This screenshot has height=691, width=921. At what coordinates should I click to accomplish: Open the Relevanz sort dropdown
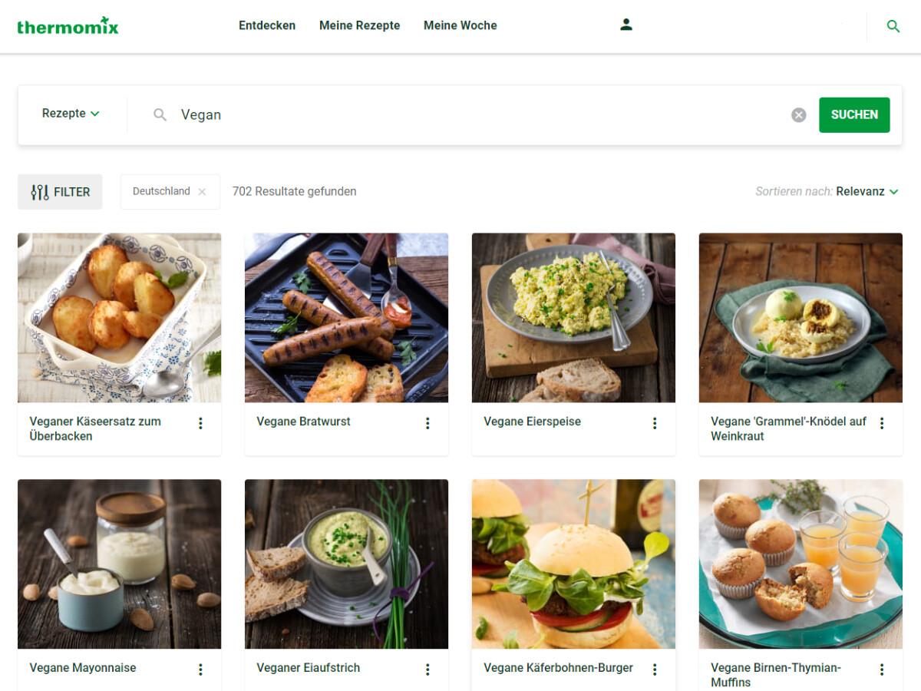point(867,192)
